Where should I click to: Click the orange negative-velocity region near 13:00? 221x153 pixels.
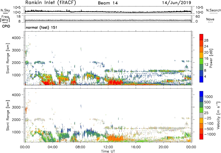(115, 138)
